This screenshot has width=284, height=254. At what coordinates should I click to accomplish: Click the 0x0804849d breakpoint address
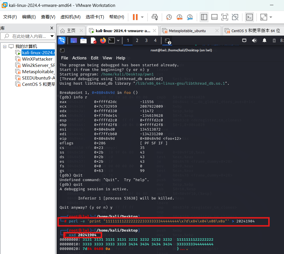[103, 93]
